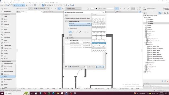Click the Undo icon in toolbar

2,5
